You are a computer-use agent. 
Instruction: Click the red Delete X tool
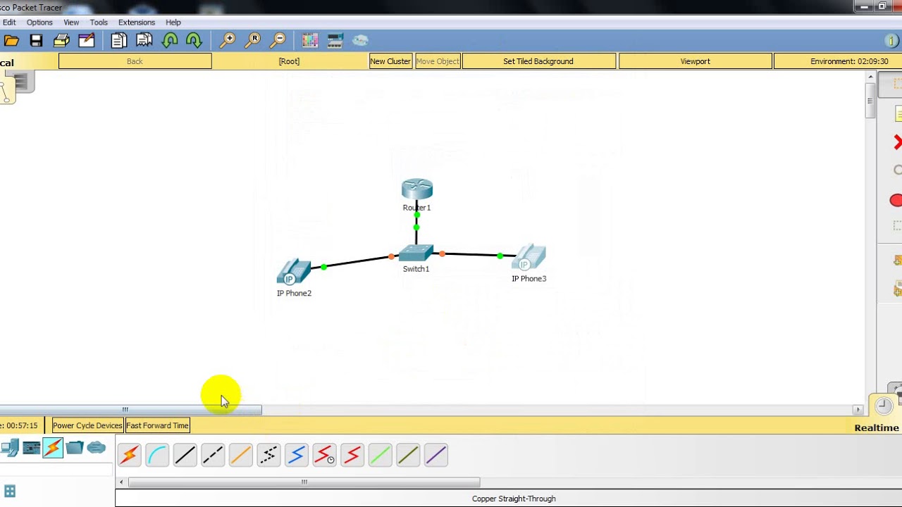[x=897, y=143]
